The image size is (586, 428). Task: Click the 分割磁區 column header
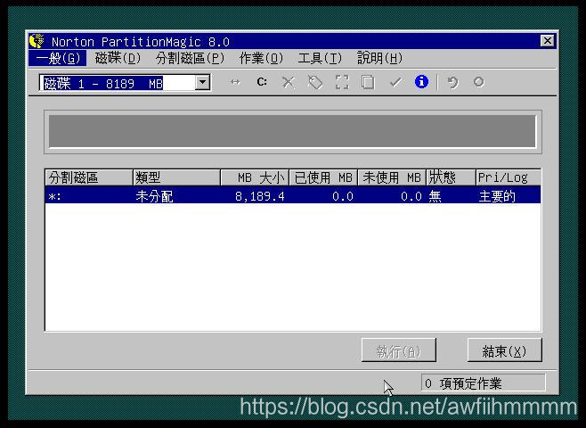pyautogui.click(x=88, y=177)
